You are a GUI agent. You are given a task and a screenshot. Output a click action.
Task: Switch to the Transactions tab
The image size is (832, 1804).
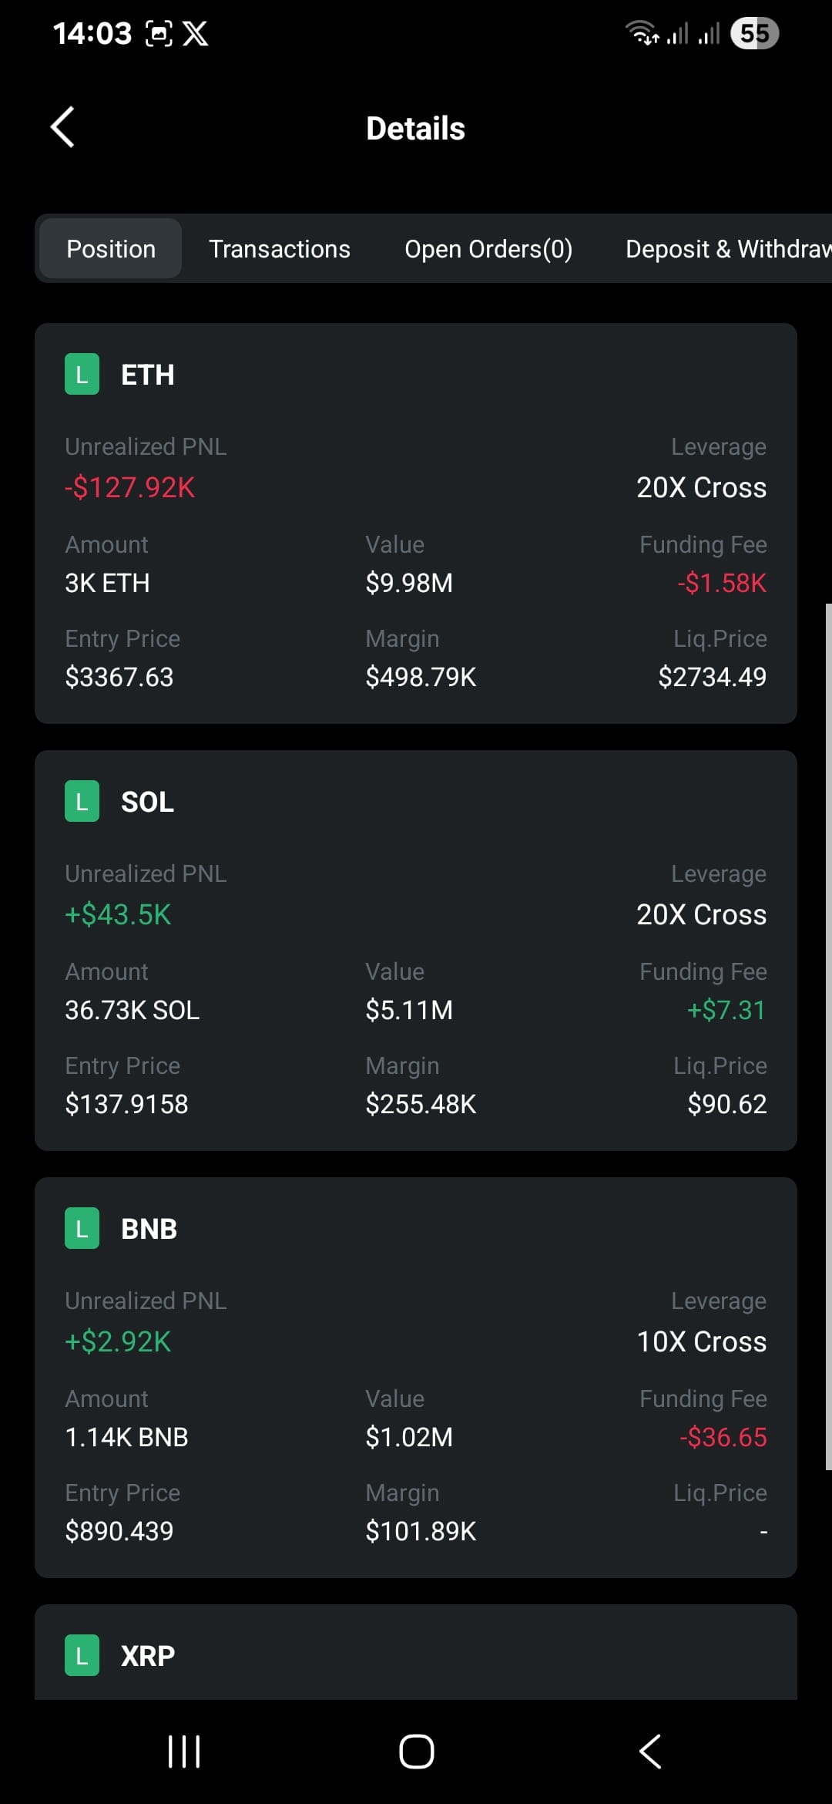(280, 248)
